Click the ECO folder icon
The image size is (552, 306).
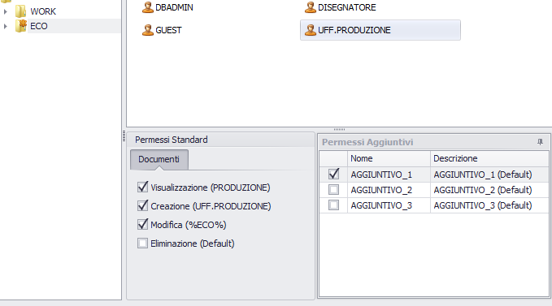point(21,26)
